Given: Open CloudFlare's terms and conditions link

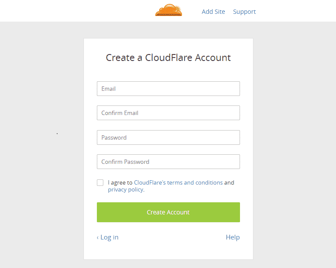Looking at the screenshot, I should (x=178, y=182).
